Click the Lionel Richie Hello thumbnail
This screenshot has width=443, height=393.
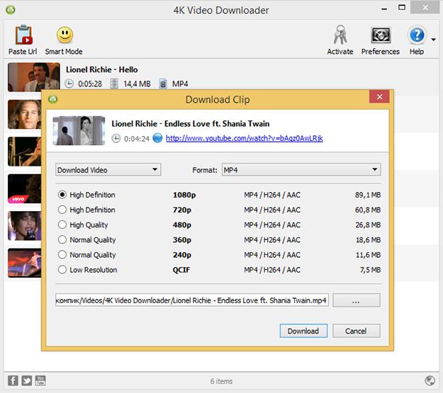[x=34, y=76]
